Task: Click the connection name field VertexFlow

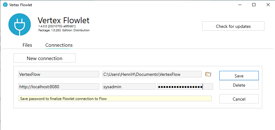Action: pyautogui.click(x=58, y=74)
